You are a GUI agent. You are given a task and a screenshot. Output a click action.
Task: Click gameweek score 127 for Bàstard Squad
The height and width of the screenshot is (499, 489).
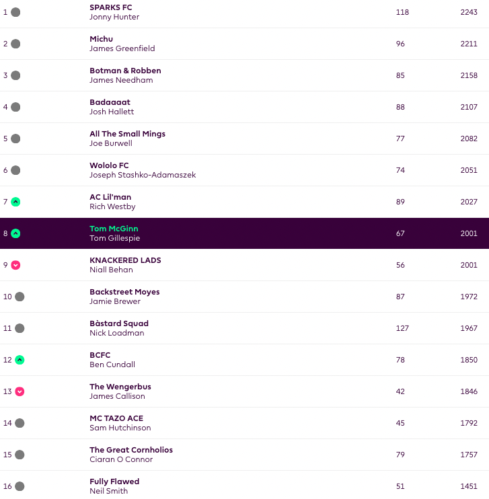click(x=403, y=328)
